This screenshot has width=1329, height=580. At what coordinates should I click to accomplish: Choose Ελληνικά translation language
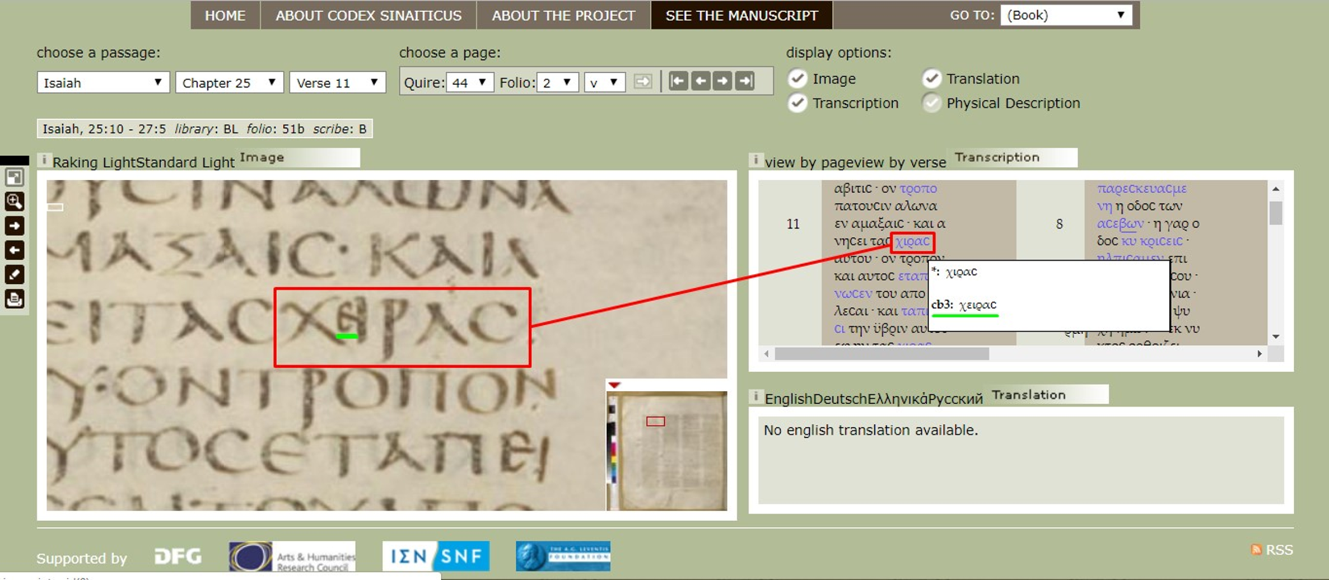897,399
